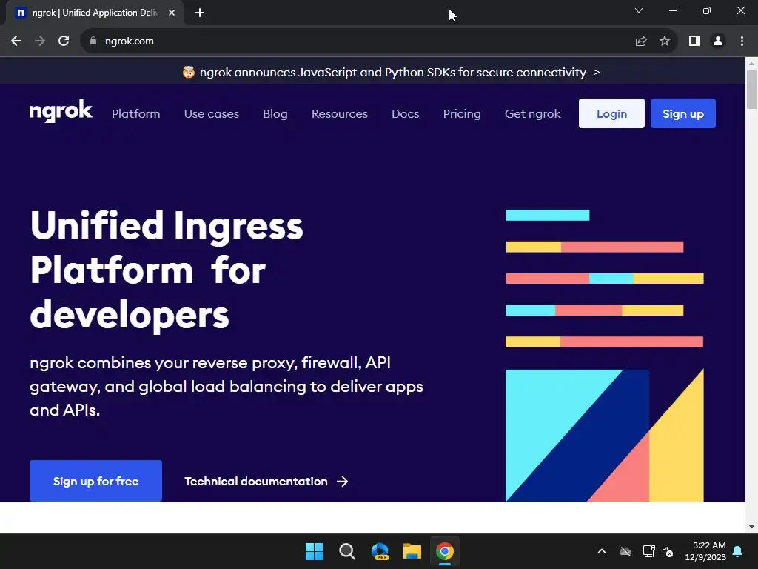
Task: Bookmark this tab with the star icon
Action: (665, 41)
